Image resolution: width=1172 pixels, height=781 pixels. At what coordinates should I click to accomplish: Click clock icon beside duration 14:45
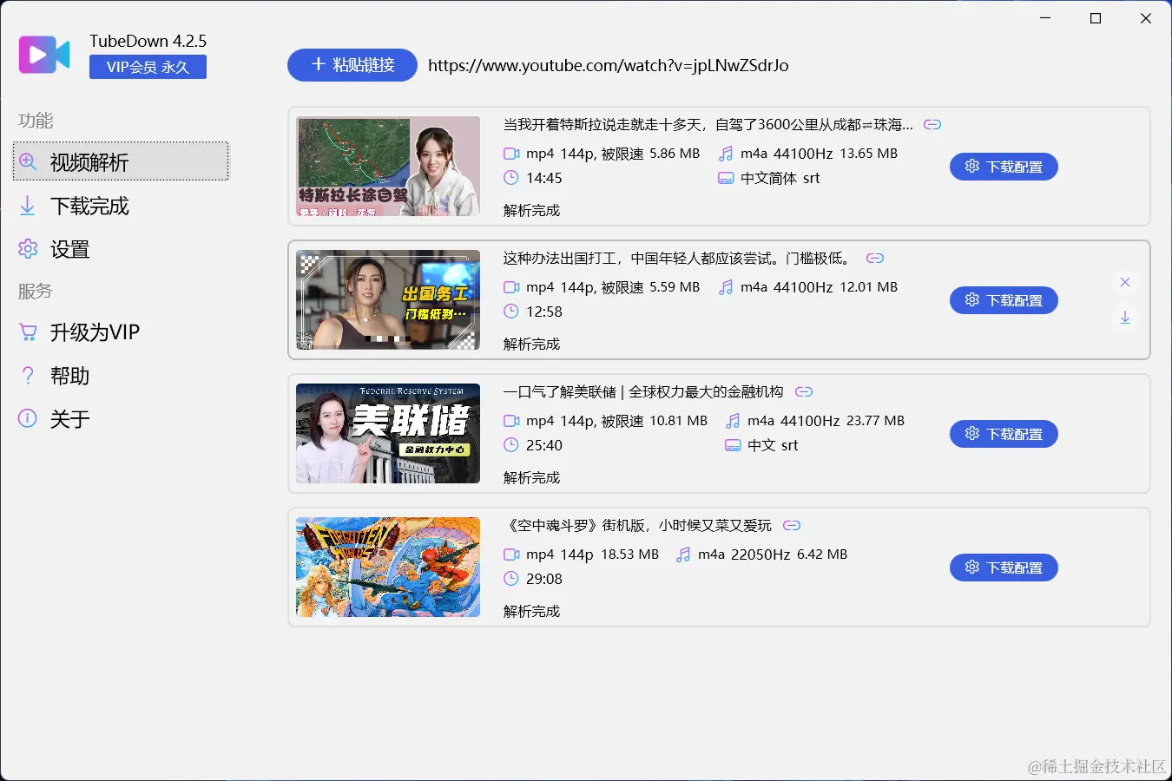(x=511, y=178)
